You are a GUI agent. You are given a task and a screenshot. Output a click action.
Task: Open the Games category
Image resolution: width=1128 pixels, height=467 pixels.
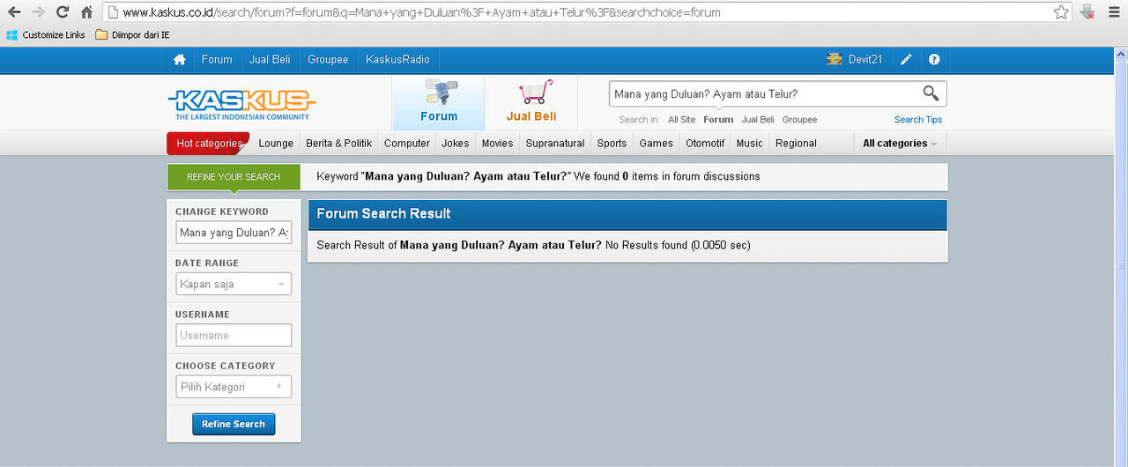pyautogui.click(x=657, y=144)
